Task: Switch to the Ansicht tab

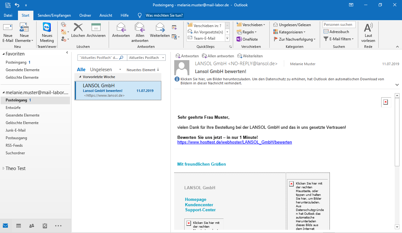Action: pyautogui.click(x=106, y=15)
